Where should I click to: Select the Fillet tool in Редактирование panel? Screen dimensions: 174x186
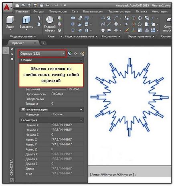[153, 24]
